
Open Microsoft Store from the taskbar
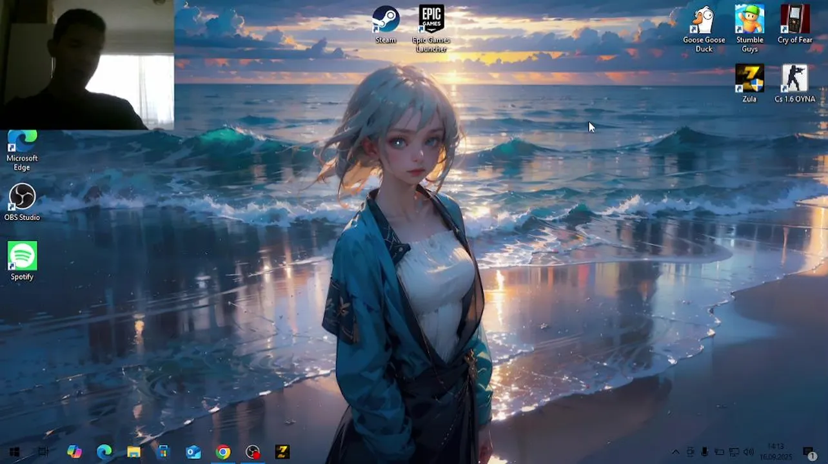point(163,452)
